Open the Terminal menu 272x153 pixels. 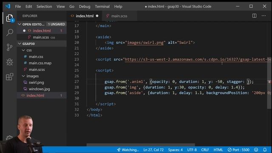click(x=102, y=7)
